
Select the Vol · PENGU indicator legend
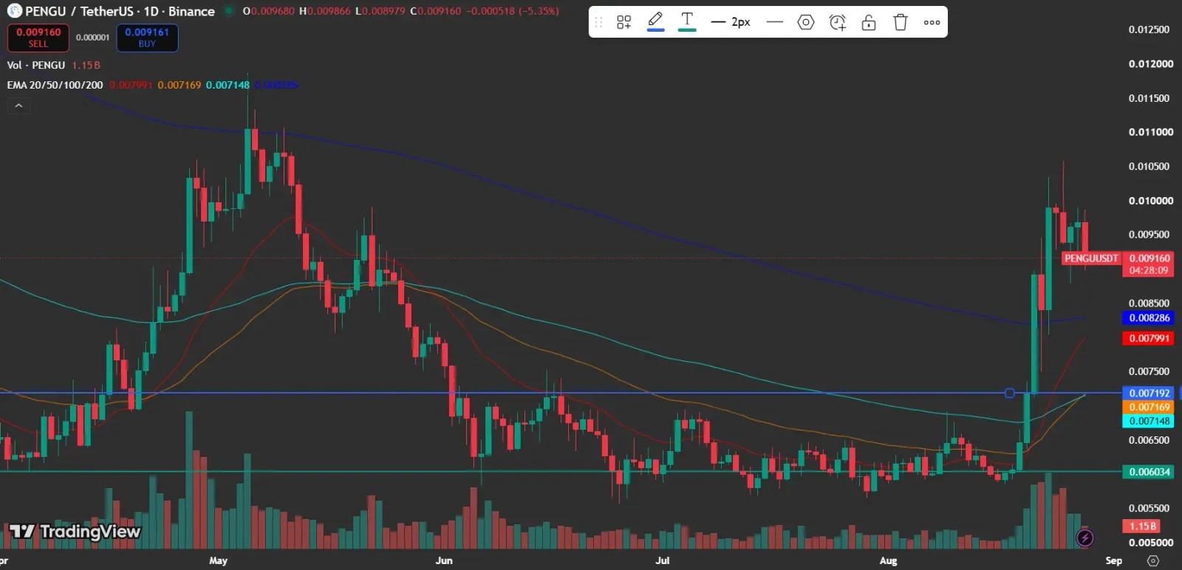click(36, 65)
